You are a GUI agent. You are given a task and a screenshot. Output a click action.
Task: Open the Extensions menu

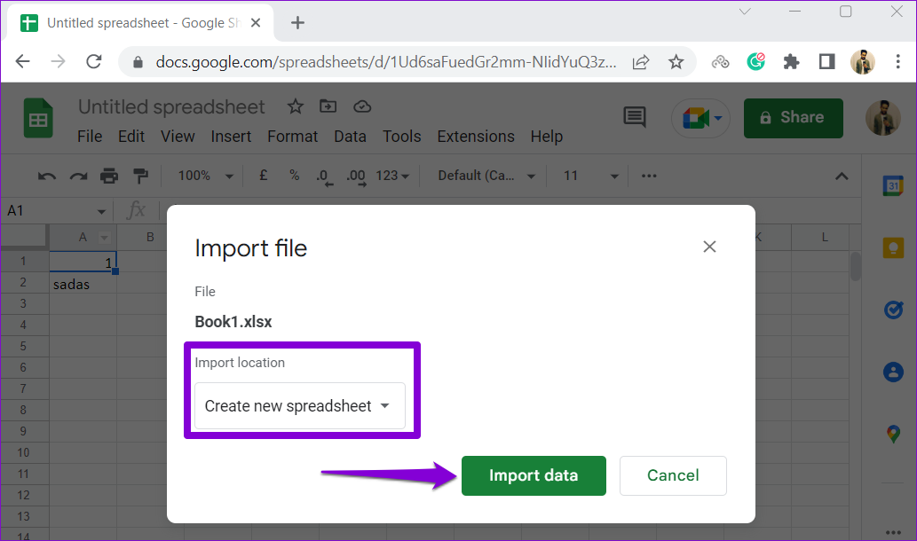(x=476, y=137)
